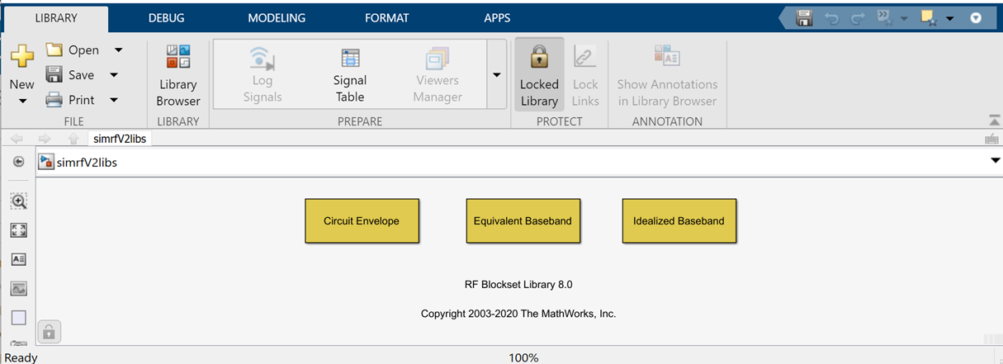Screen dimensions: 1003x364
Task: Click the Area tool square in sidebar
Action: point(19,318)
